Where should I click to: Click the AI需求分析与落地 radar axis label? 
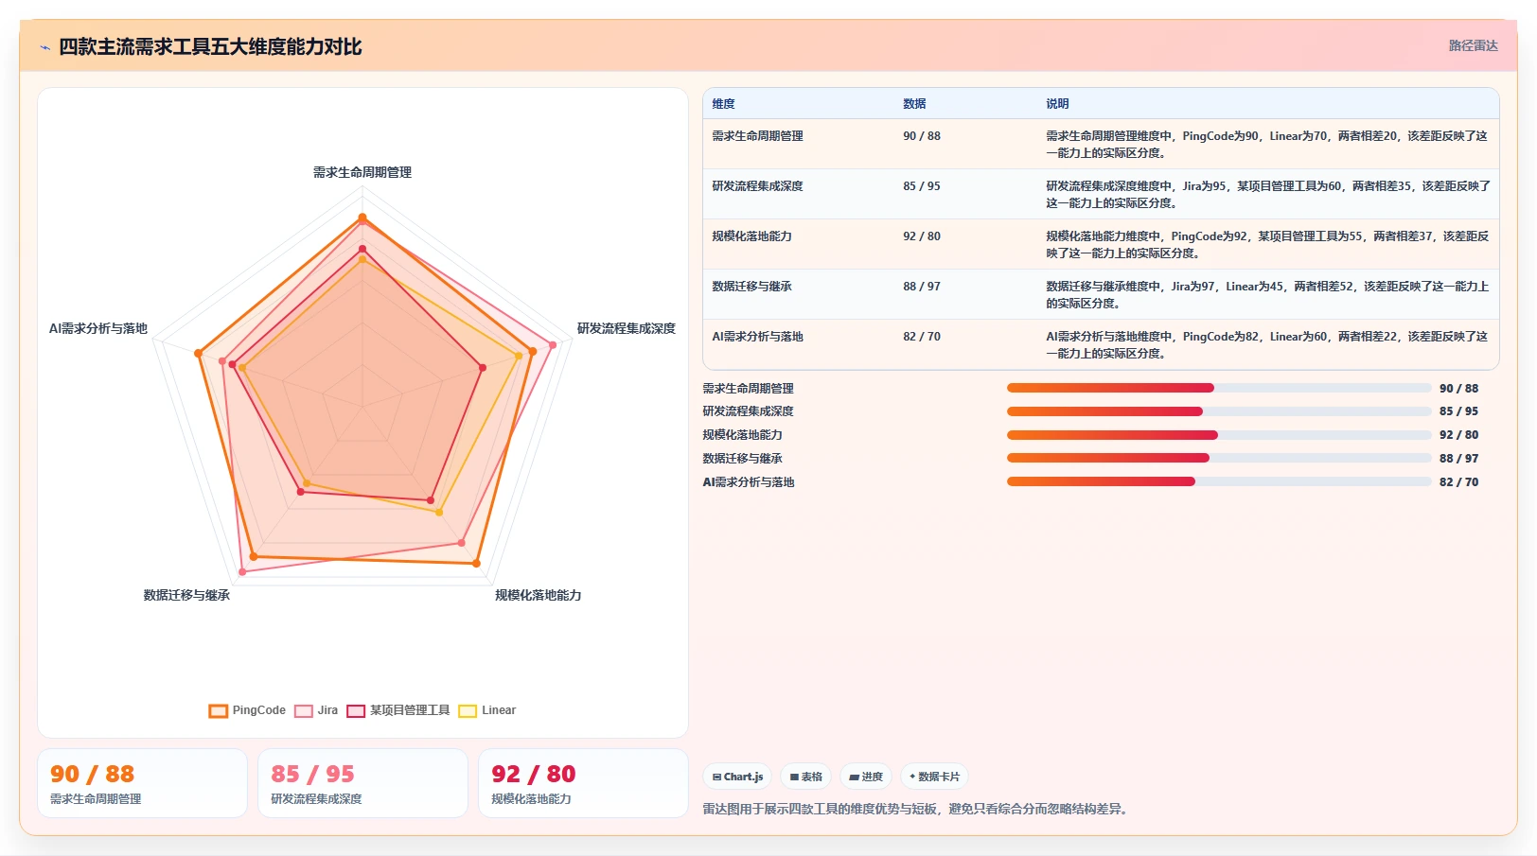point(98,328)
